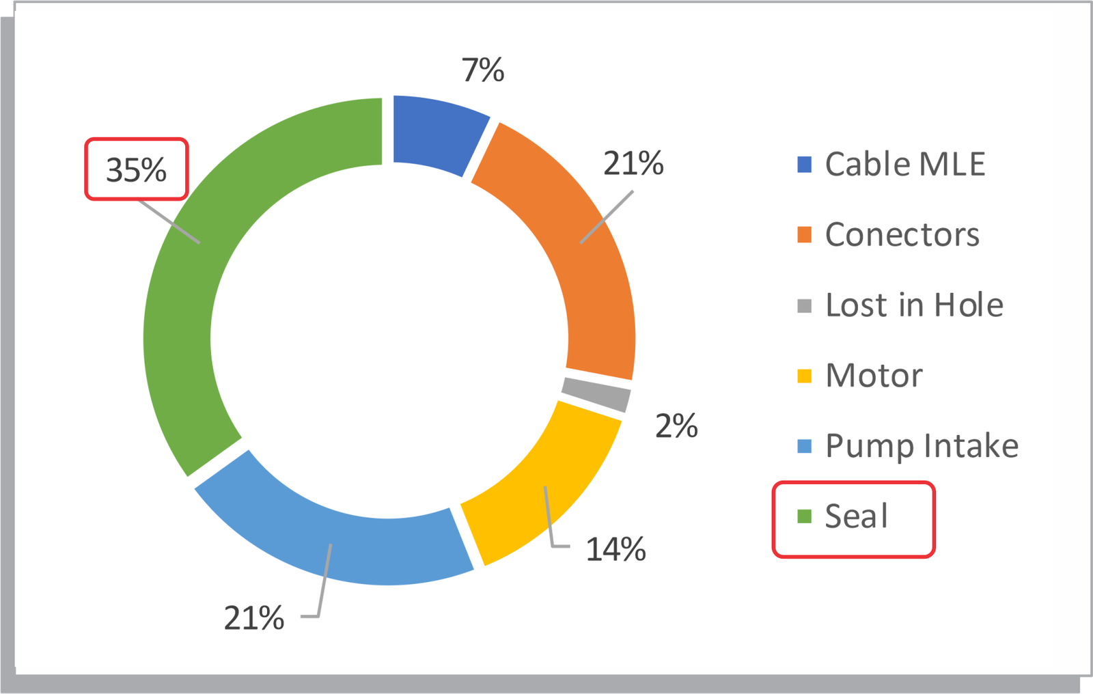1093x694 pixels.
Task: Click the 21% label below the light blue segment
Action: 254,619
